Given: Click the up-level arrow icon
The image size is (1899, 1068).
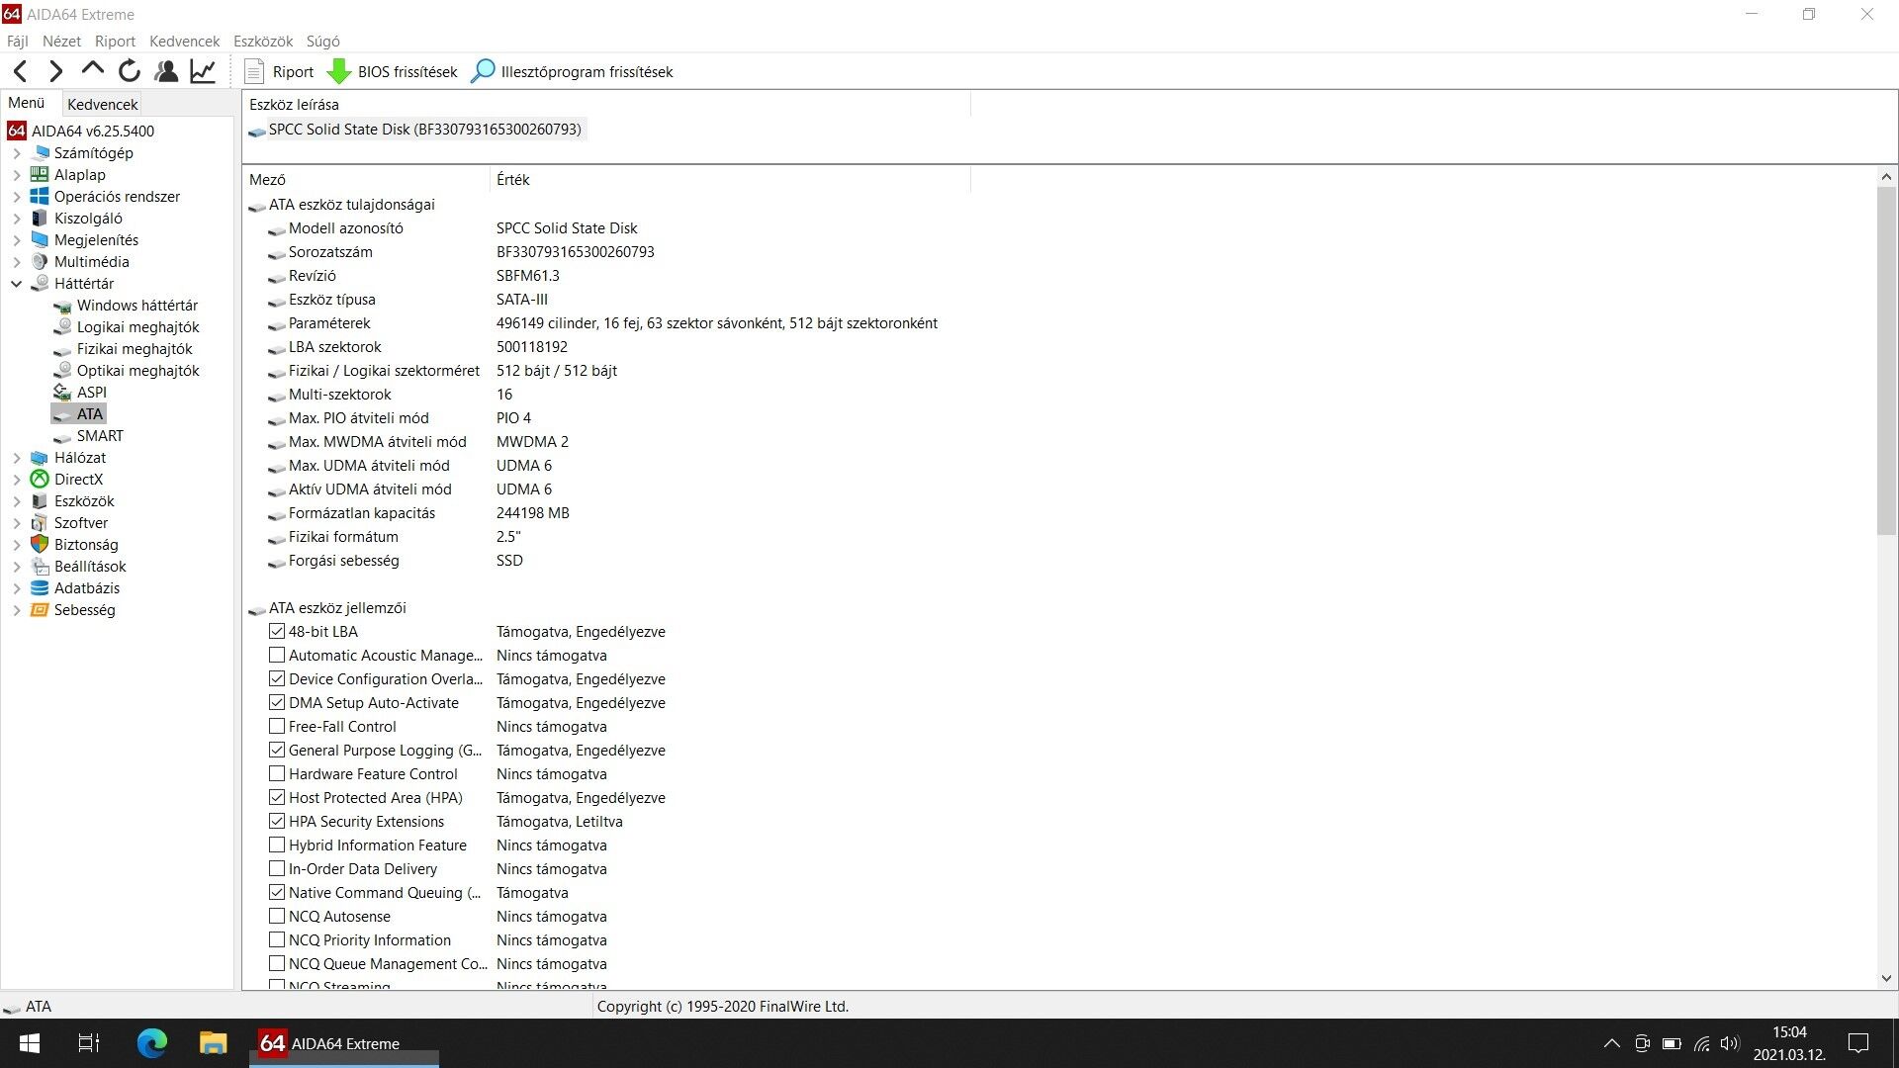Looking at the screenshot, I should pyautogui.click(x=92, y=69).
